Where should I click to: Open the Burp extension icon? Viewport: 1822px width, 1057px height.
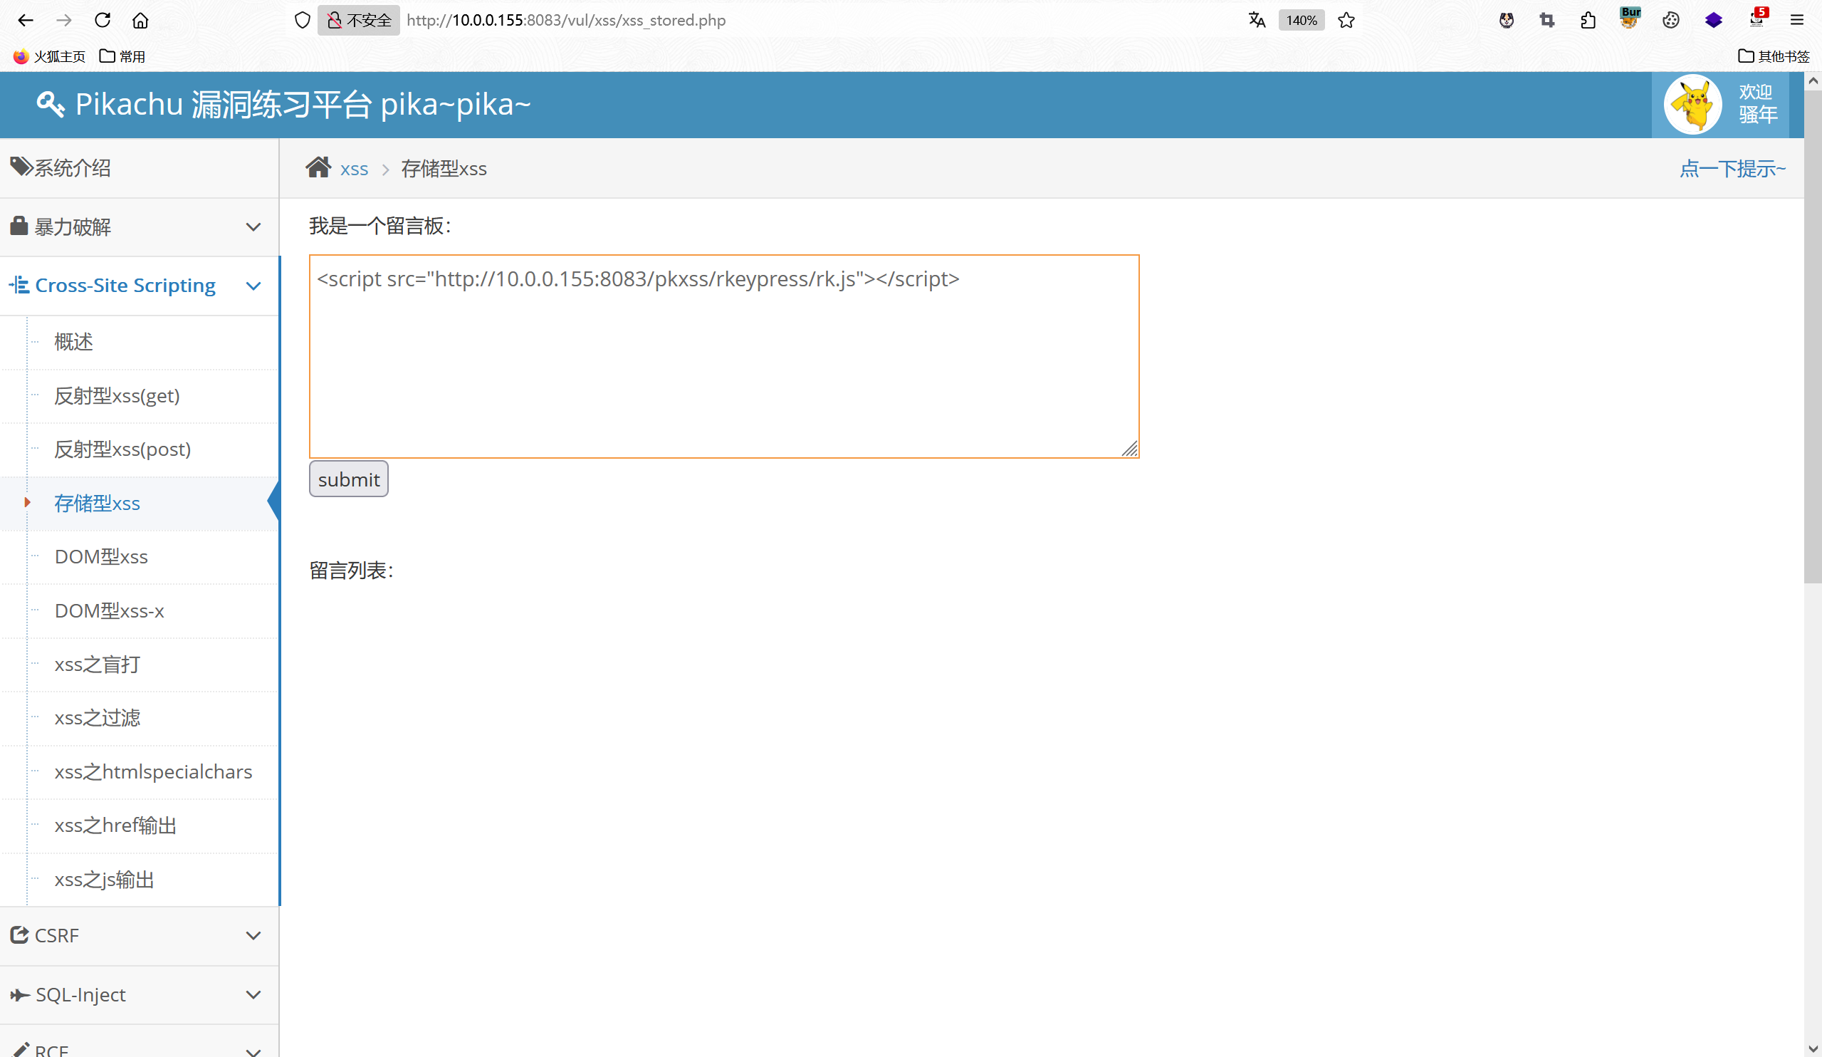tap(1630, 19)
